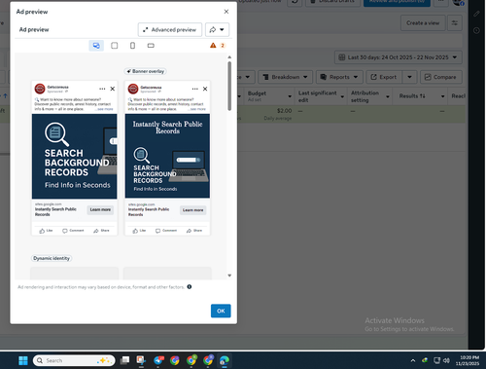Dismiss the right ad preview with X
This screenshot has height=369, width=486.
click(205, 89)
